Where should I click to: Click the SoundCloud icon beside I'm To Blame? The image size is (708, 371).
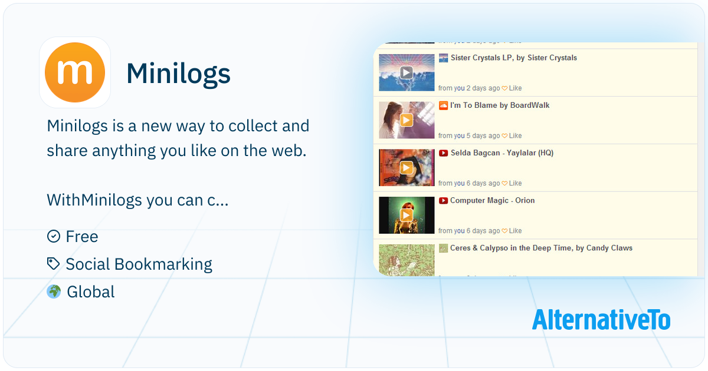(x=443, y=105)
